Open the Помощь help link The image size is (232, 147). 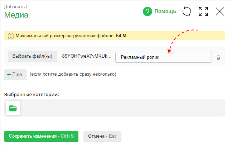pyautogui.click(x=165, y=11)
